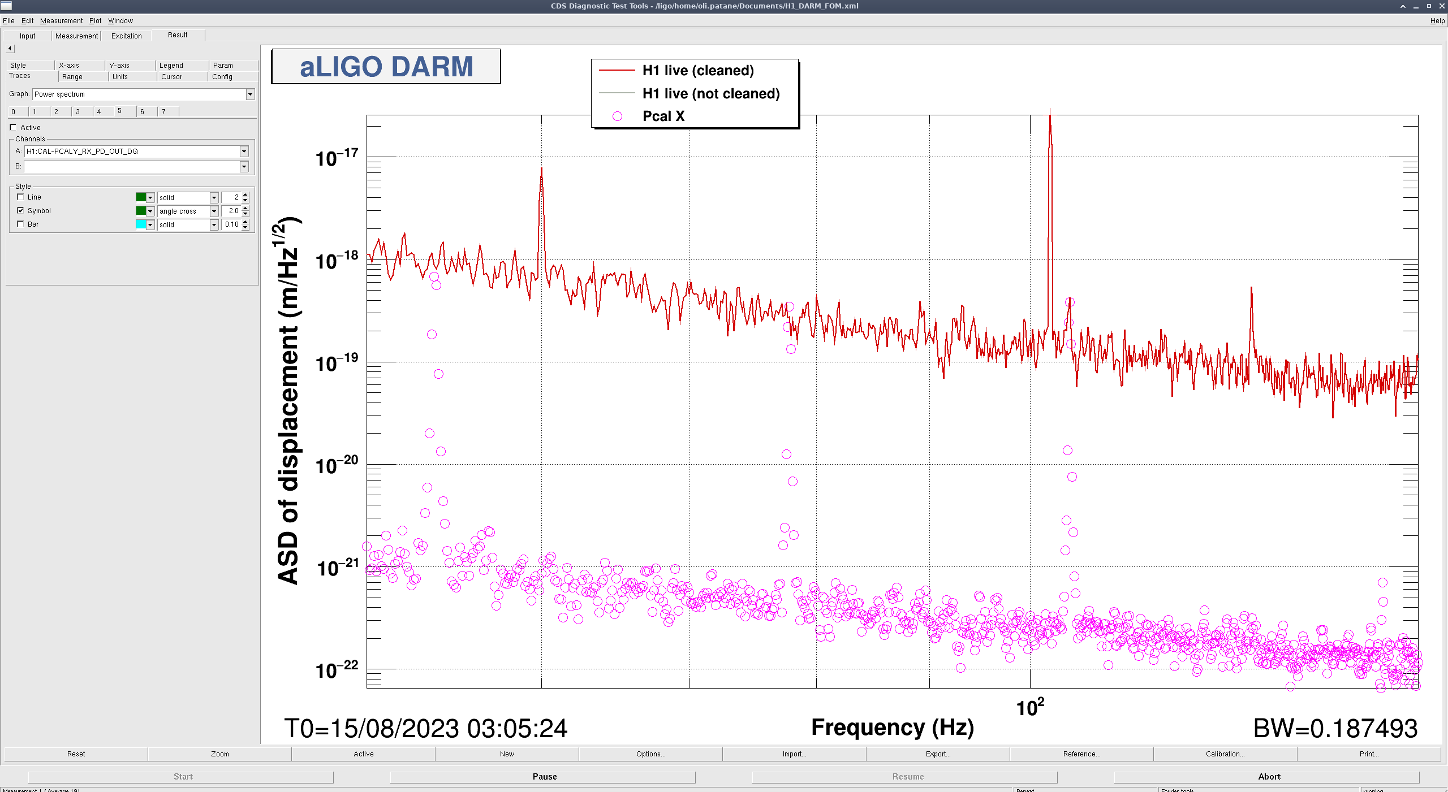1448x792 pixels.
Task: Expand the channel A dropdown
Action: 244,152
